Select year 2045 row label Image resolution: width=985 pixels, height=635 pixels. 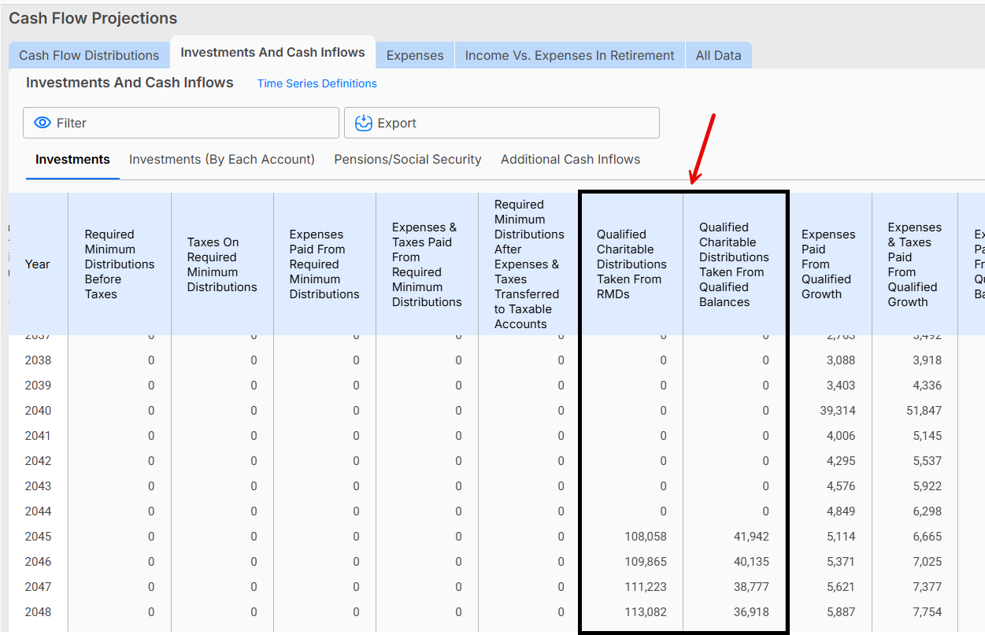[38, 537]
